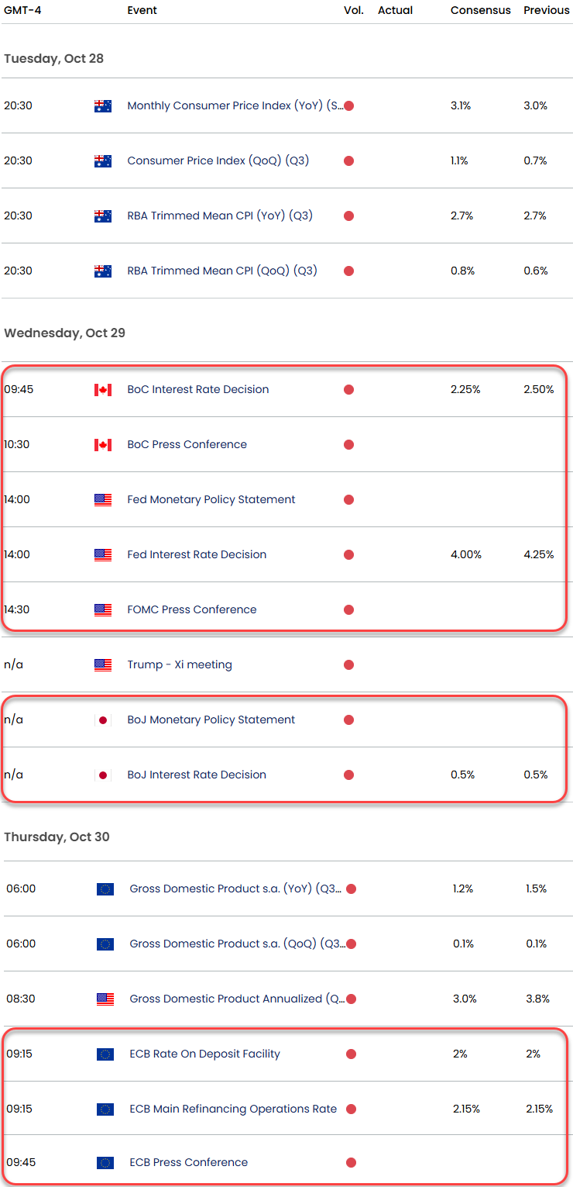
Task: Open BoJ Interest Rate Decision event
Action: 197,775
